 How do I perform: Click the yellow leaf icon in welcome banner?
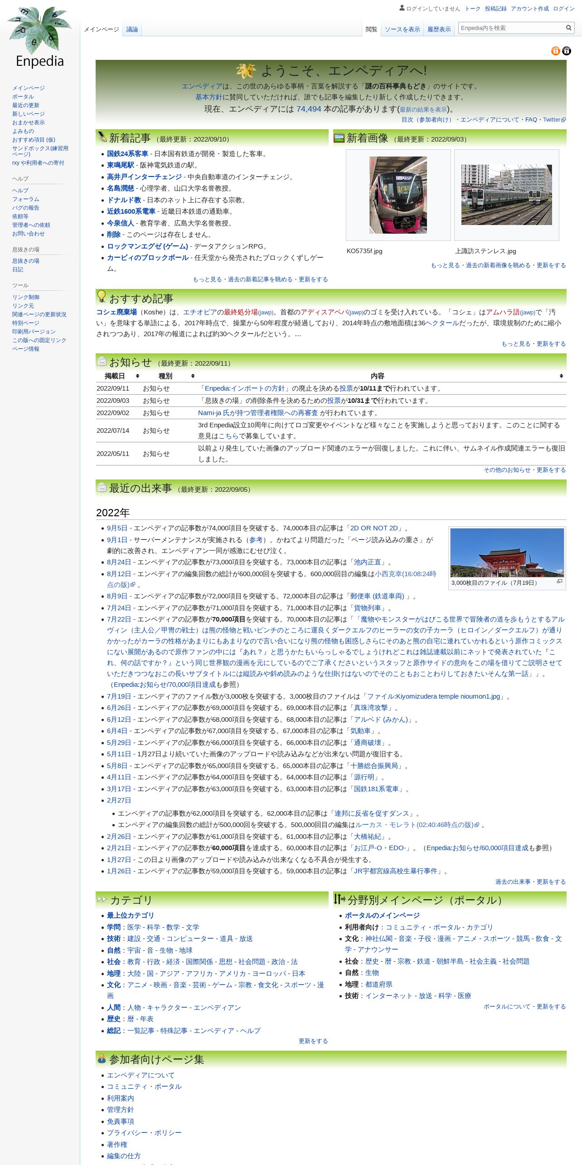click(246, 70)
